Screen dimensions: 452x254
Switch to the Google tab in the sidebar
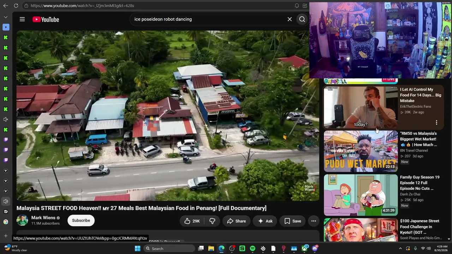coord(6,222)
